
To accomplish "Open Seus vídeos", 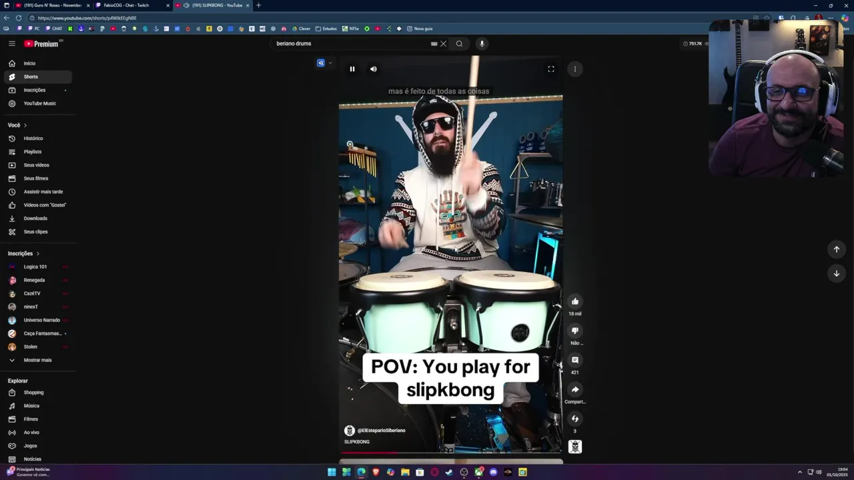I will (37, 165).
